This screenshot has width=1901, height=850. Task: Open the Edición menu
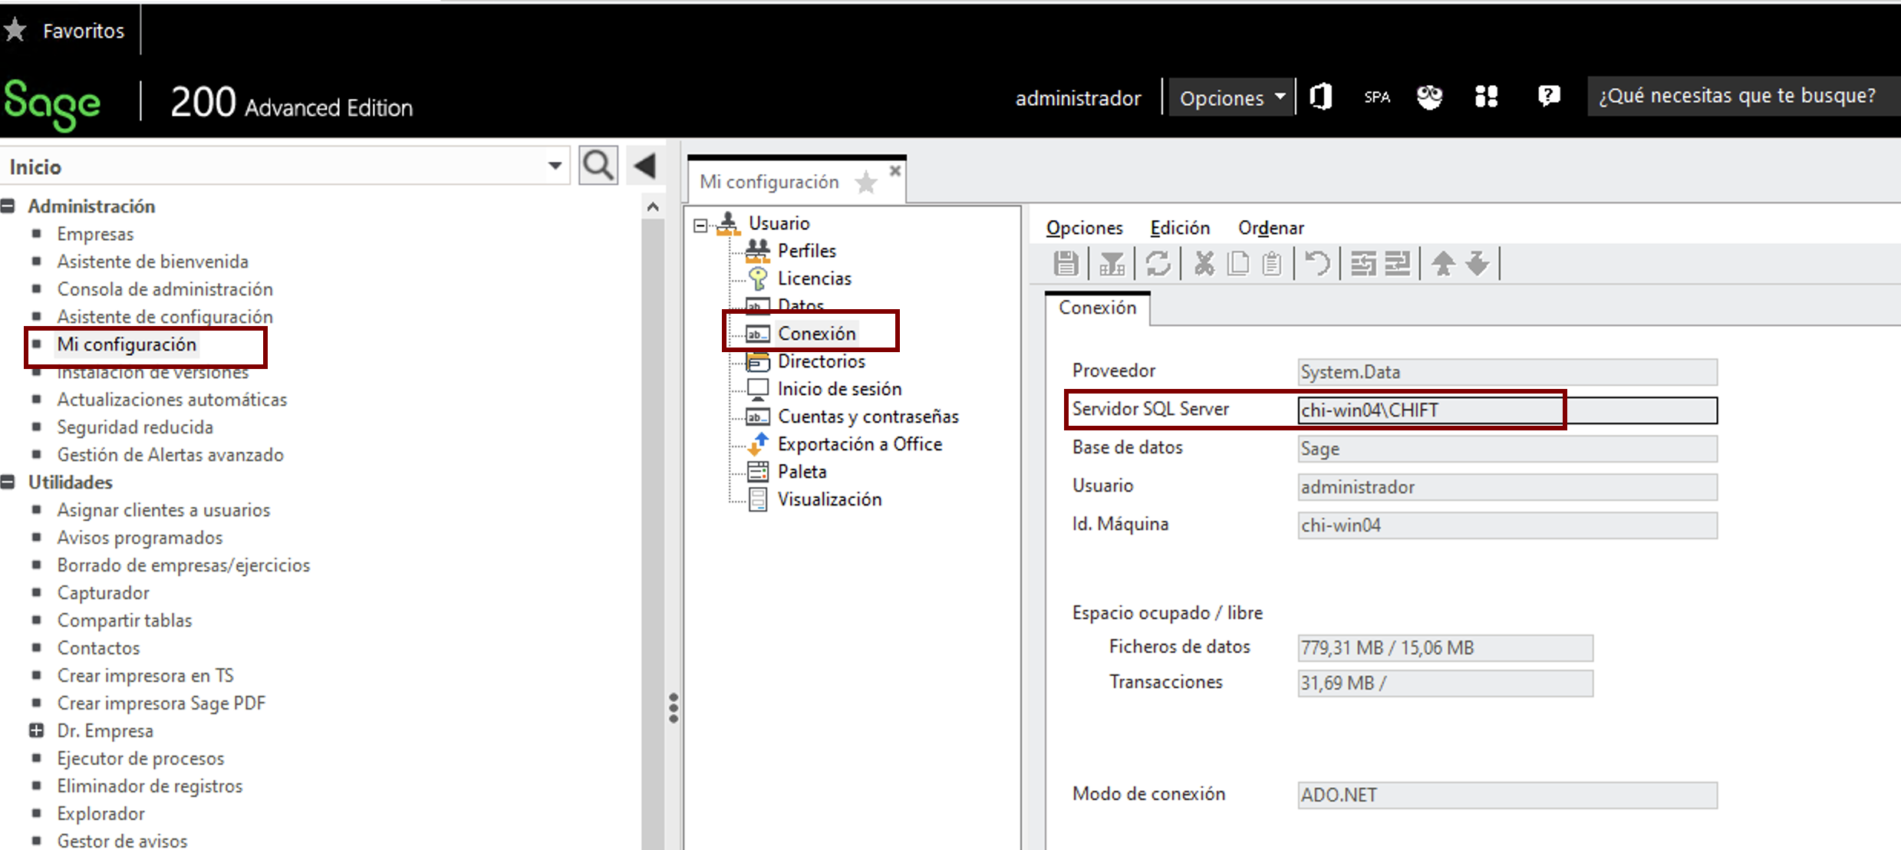1180,228
